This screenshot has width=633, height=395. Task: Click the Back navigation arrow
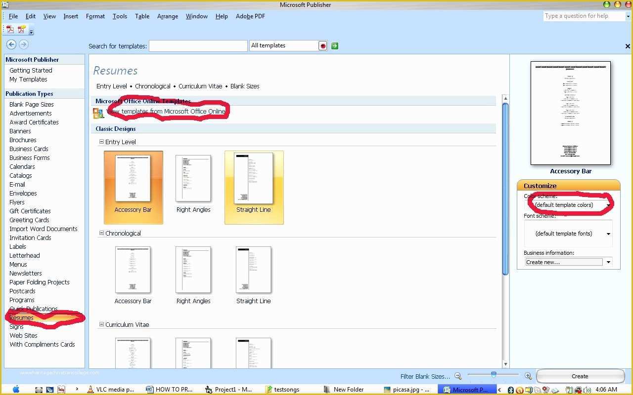coord(11,44)
